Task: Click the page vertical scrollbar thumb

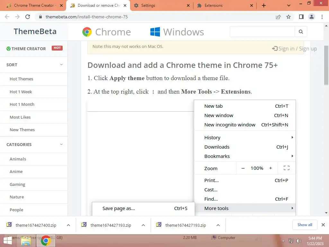Action: (326, 65)
